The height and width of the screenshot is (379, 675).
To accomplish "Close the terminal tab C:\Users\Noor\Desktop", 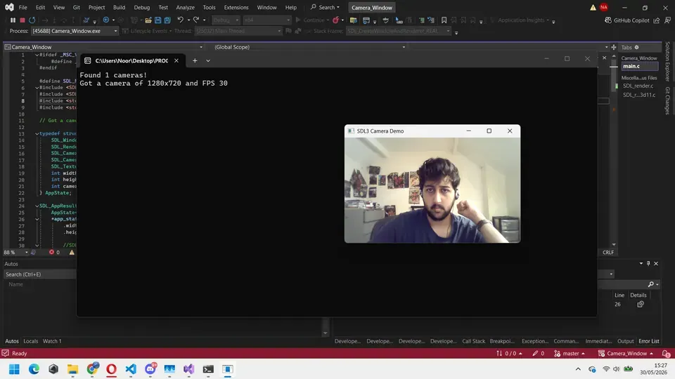I will [176, 60].
